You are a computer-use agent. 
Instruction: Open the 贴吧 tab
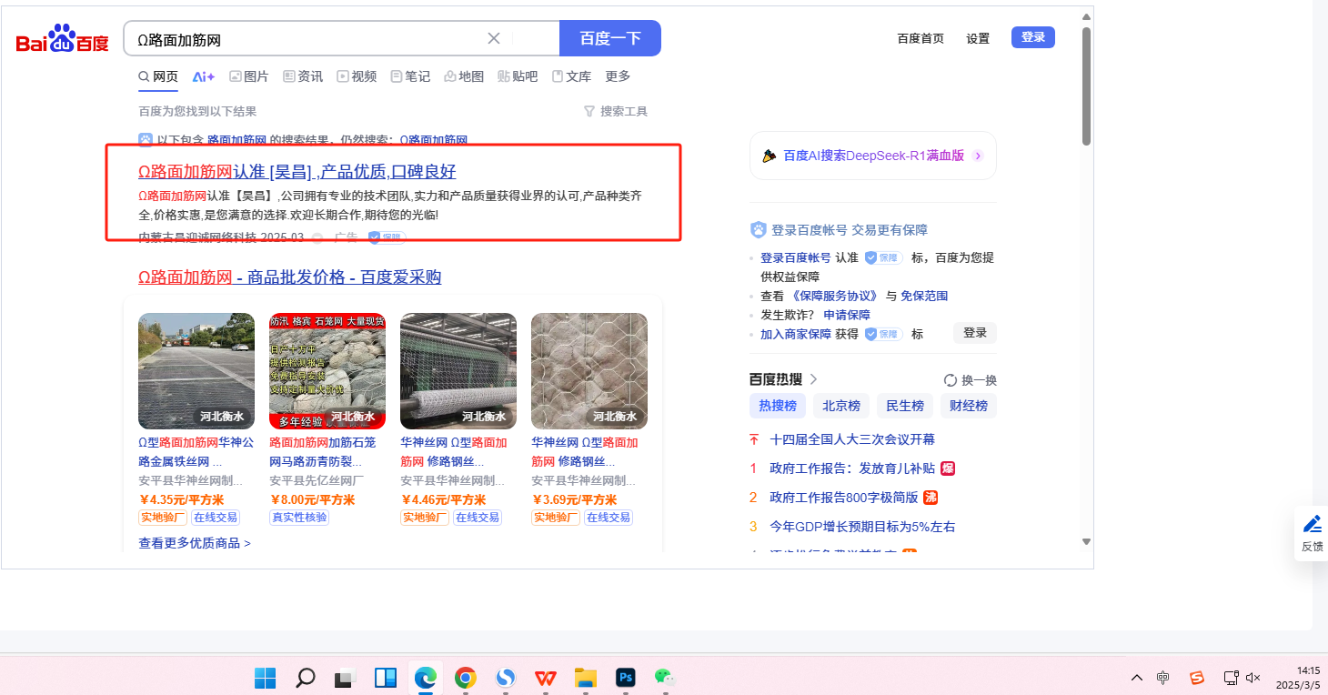(x=518, y=76)
